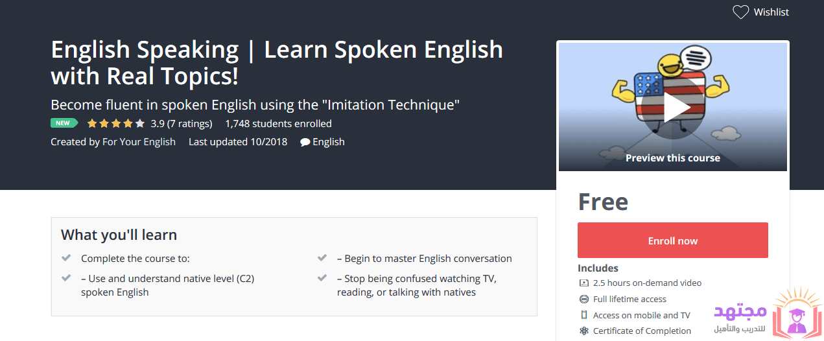Image resolution: width=824 pixels, height=341 pixels.
Task: Click the on-demand video icon
Action: 583,283
